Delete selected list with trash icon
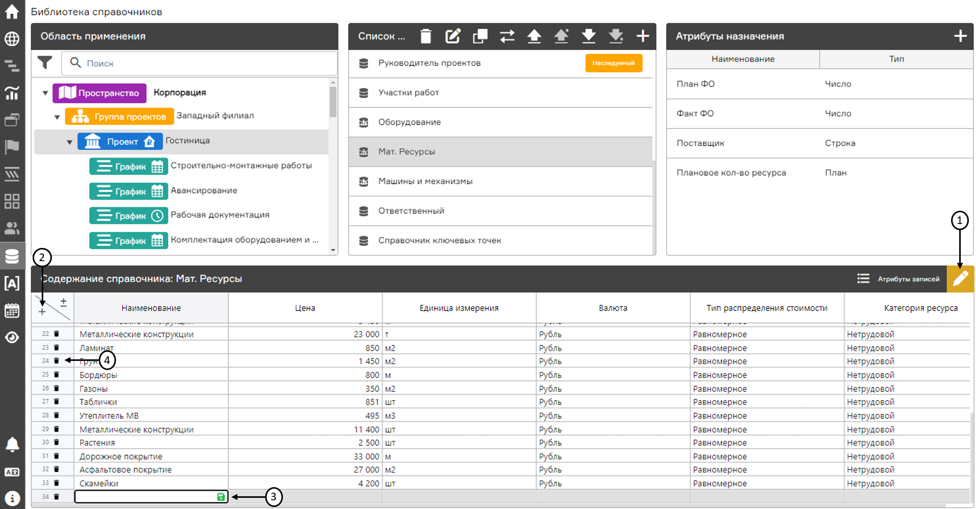 tap(426, 36)
